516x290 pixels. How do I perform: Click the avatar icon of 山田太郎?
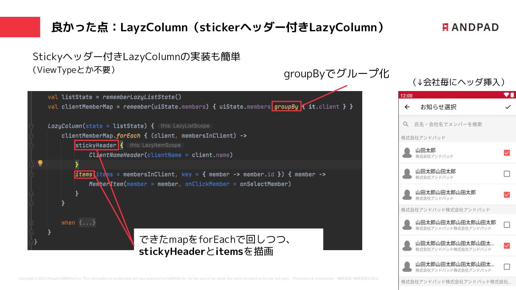407,153
